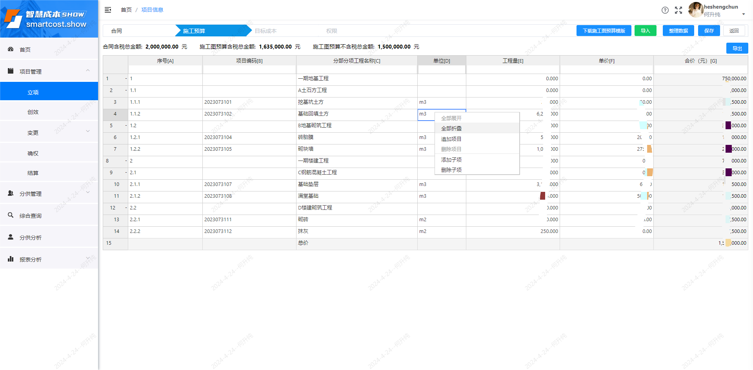Click the green 导入 button
This screenshot has height=370, width=753.
[645, 31]
